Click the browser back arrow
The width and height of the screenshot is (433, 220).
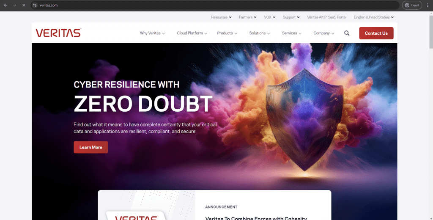click(5, 5)
